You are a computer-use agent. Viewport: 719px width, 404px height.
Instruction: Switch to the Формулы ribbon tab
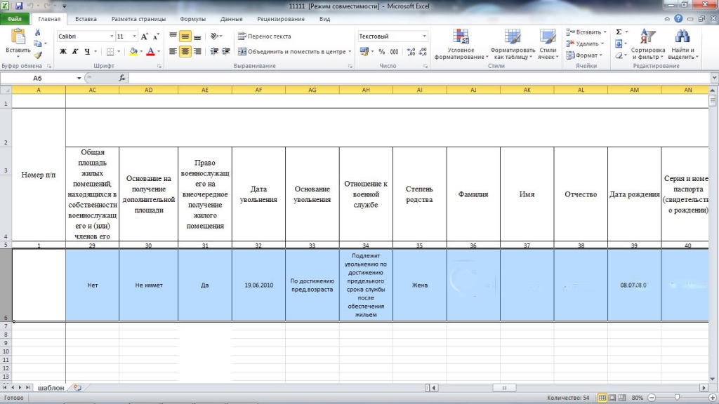(x=192, y=19)
